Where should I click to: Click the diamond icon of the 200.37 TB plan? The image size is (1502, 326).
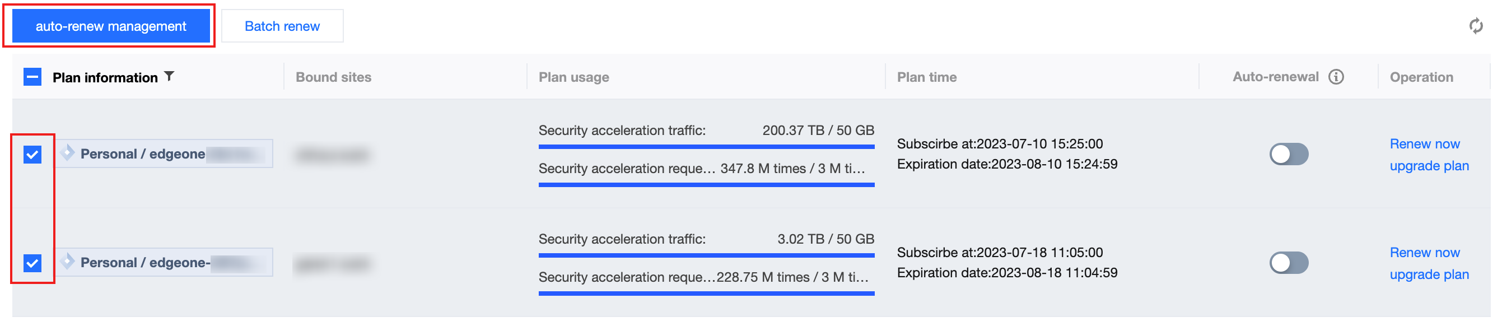(68, 153)
